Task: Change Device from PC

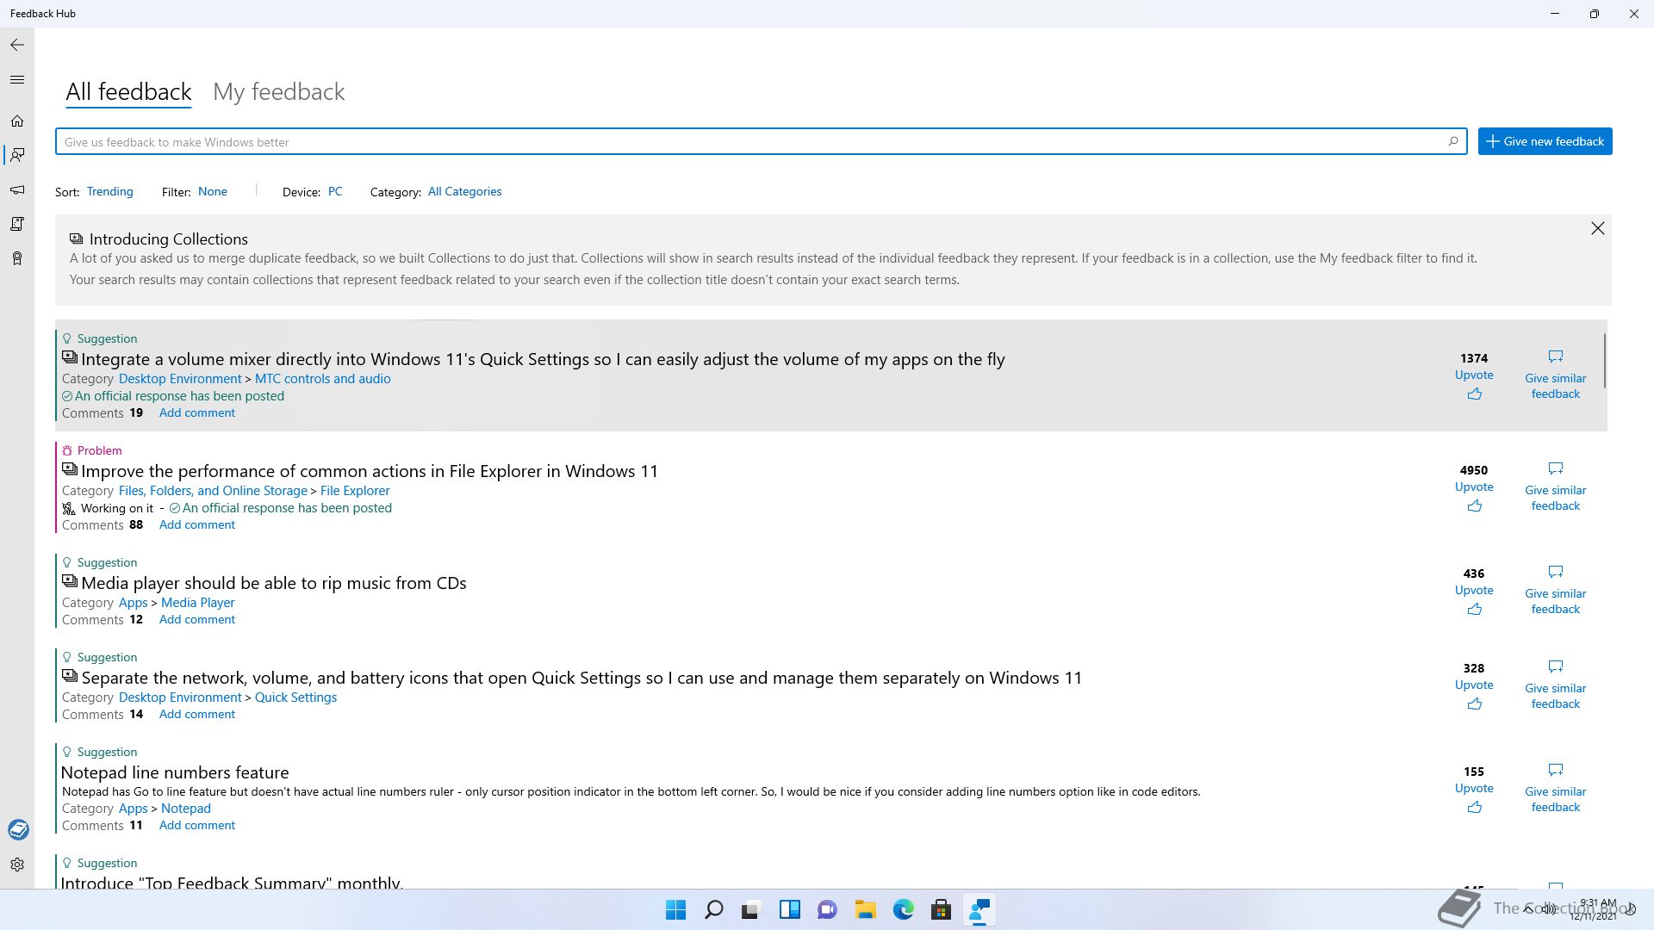Action: [335, 191]
